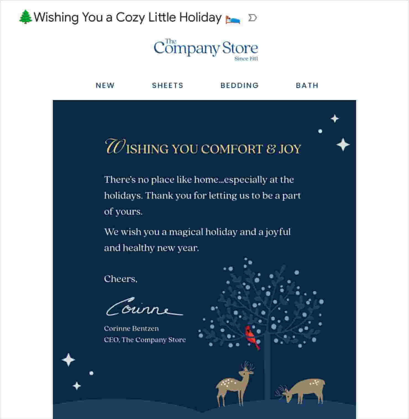
Task: Select the CEO name 'Corinne Bentzen'
Action: pos(131,329)
